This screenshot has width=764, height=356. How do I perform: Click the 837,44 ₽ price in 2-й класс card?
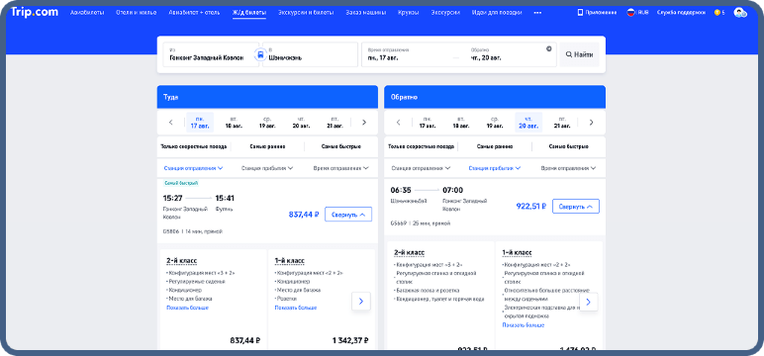pos(244,340)
